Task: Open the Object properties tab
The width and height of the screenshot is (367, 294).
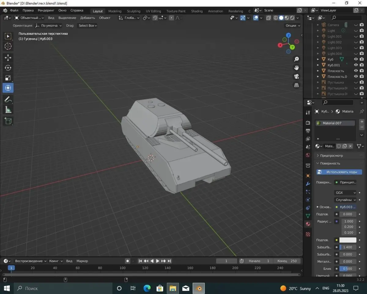Action: (308, 176)
